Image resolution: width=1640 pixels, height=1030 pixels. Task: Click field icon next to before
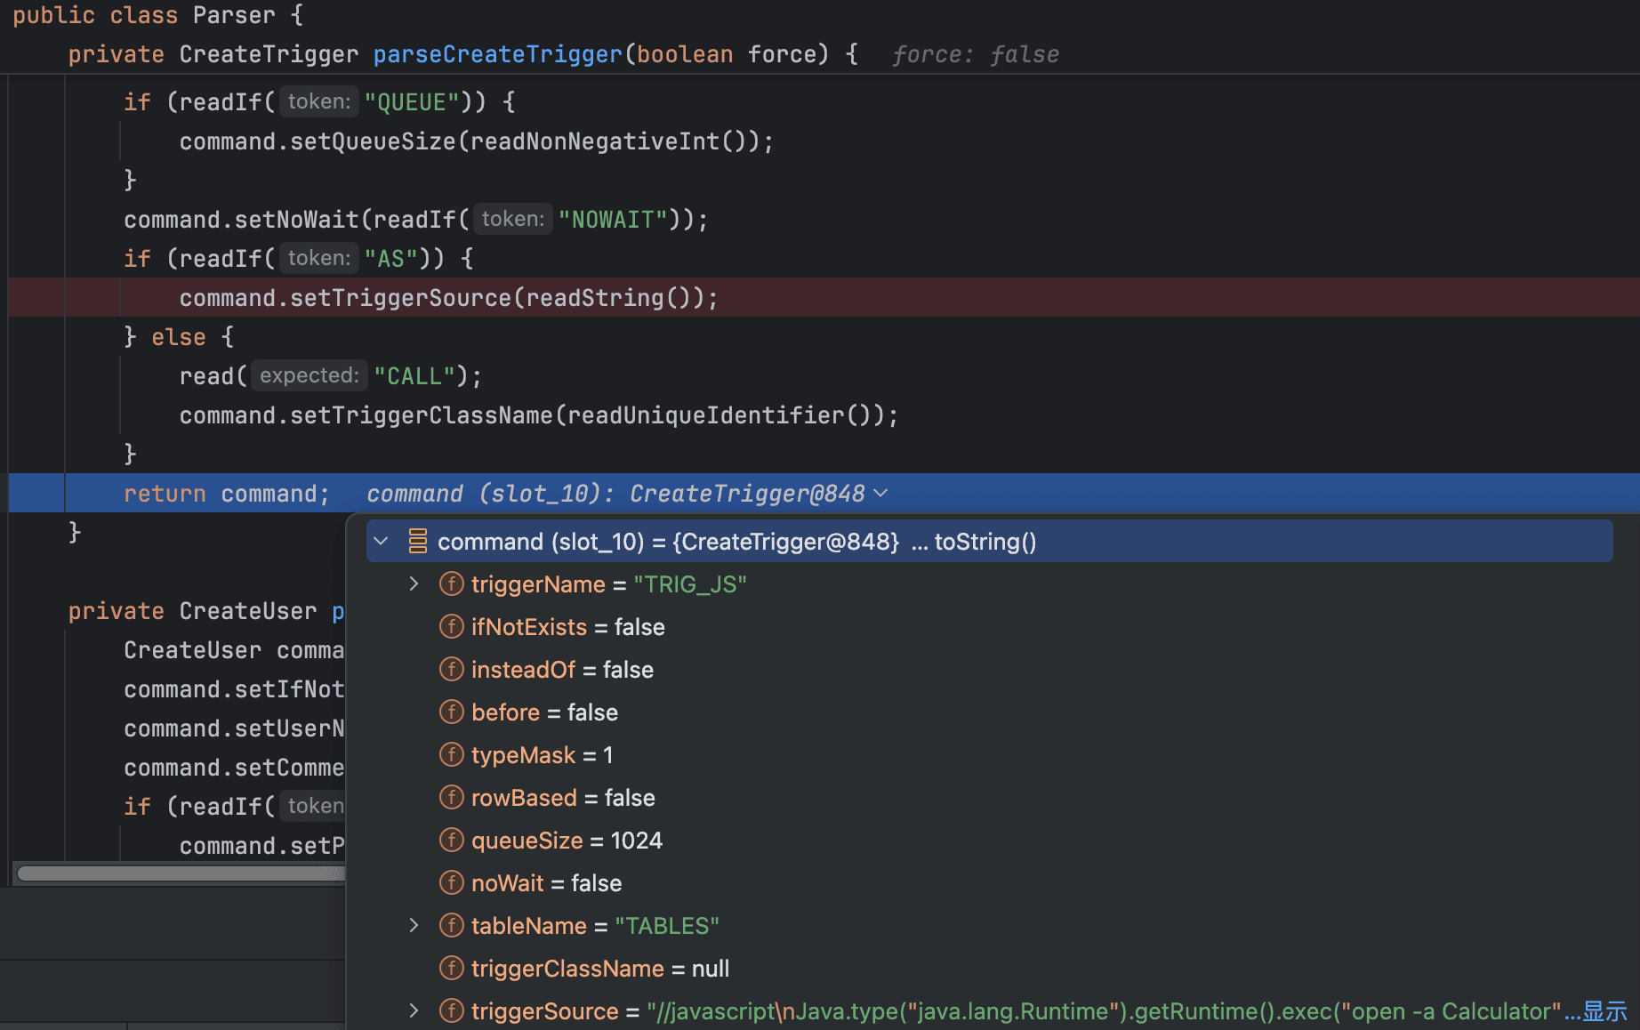(x=452, y=712)
